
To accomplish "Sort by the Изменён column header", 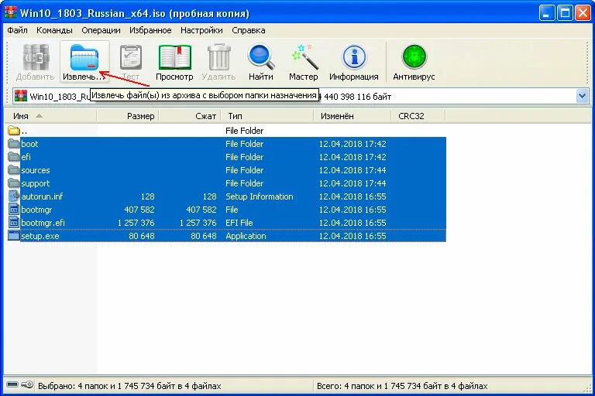I will point(352,116).
